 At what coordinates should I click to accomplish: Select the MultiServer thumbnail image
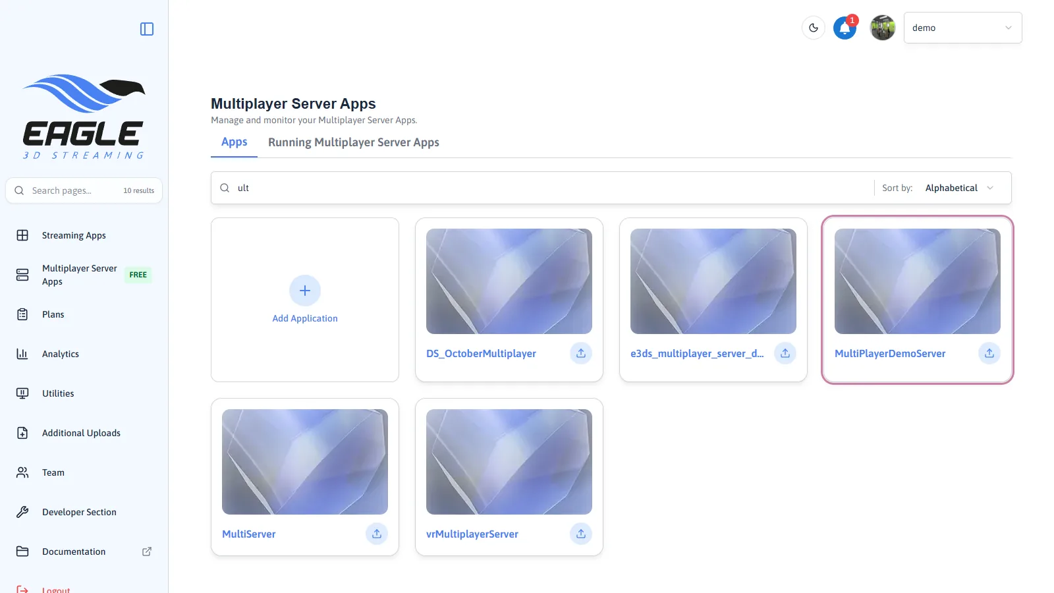pos(305,462)
